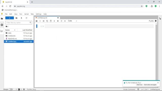
Task: Open the View menu
Action: [x=16, y=14]
